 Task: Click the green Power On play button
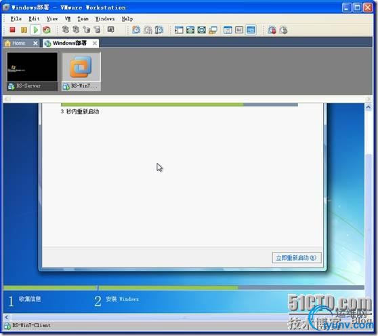pos(36,30)
